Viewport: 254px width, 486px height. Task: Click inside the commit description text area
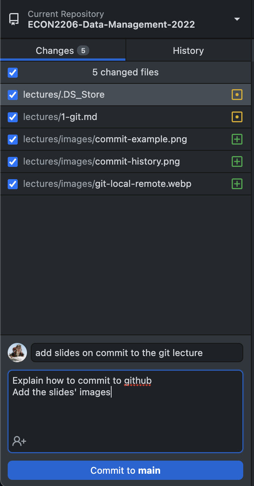[125, 415]
